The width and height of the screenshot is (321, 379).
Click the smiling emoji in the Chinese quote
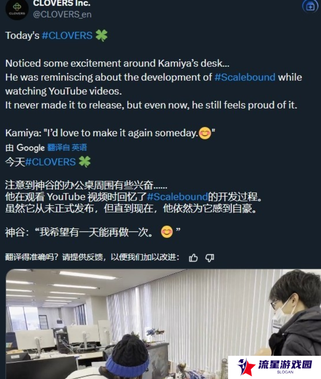coord(167,232)
